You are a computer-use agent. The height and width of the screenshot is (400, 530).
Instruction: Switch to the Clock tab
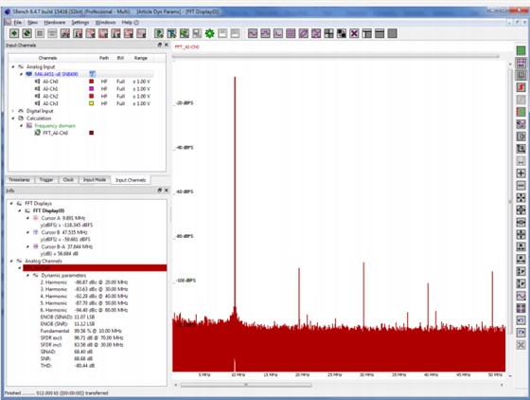click(68, 180)
